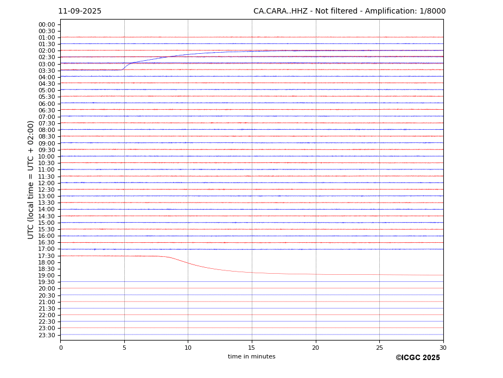Image resolution: width=503 pixels, height=378 pixels.
Task: Click the 0 minute x-axis tick label
Action: pos(61,348)
